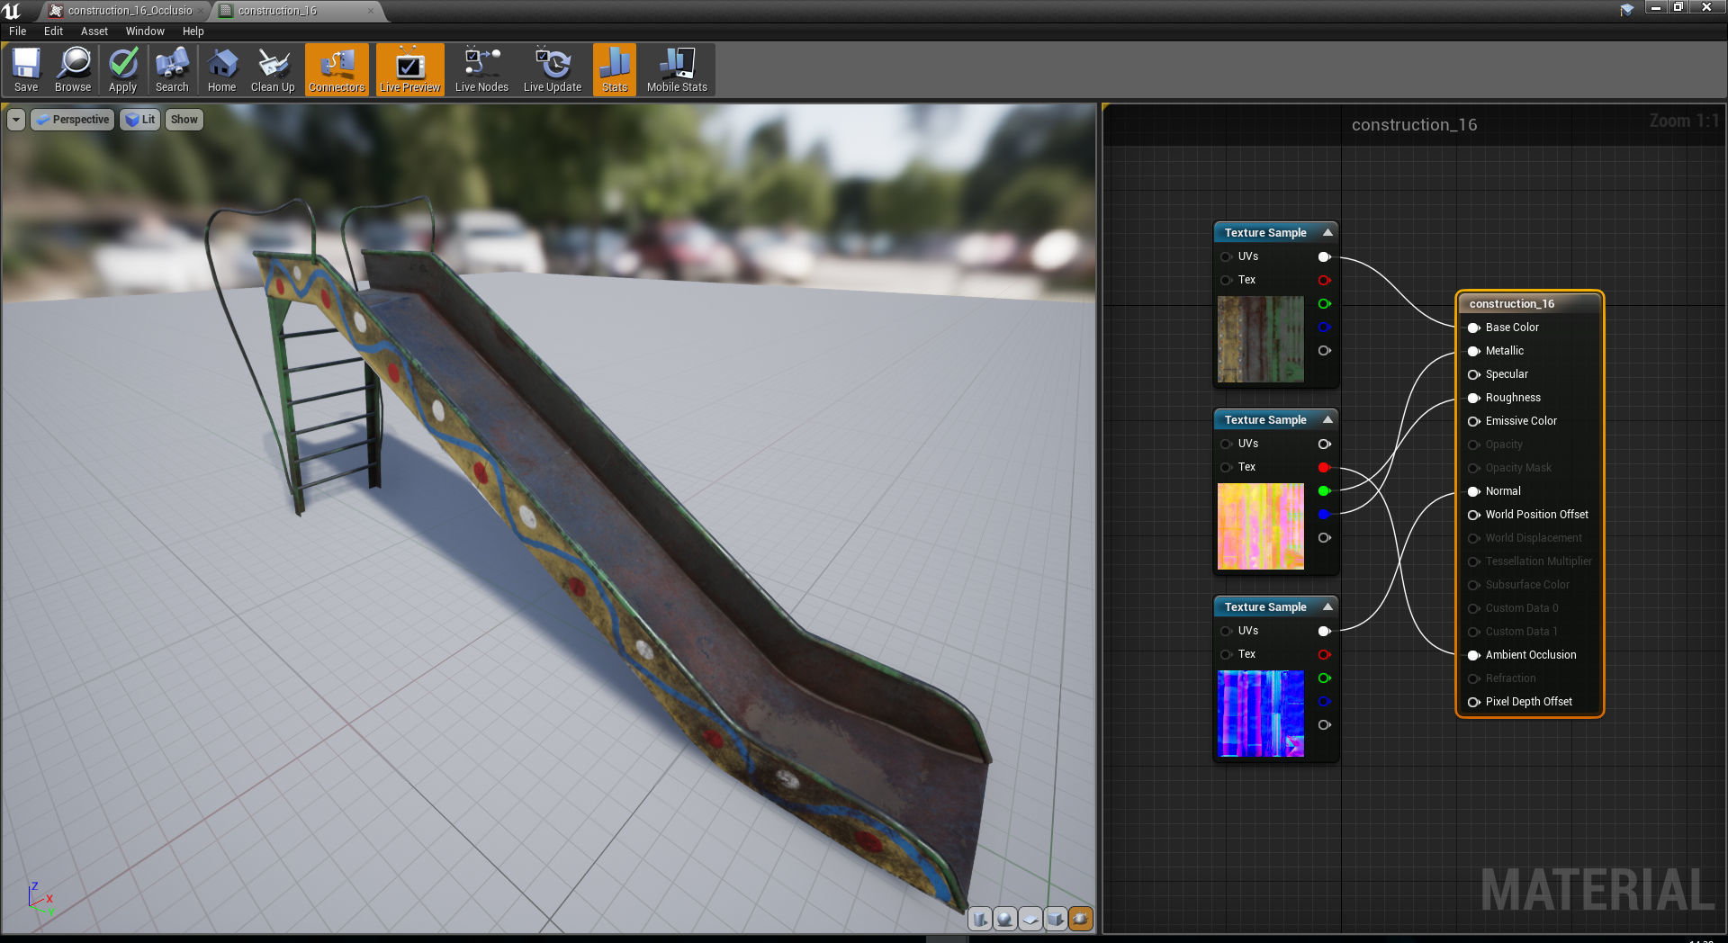
Task: Open the Asset menu
Action: point(94,31)
